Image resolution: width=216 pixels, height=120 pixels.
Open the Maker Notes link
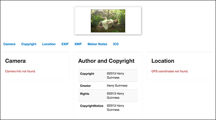coord(97,44)
